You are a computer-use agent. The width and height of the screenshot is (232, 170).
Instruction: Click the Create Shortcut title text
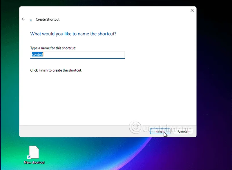[48, 19]
